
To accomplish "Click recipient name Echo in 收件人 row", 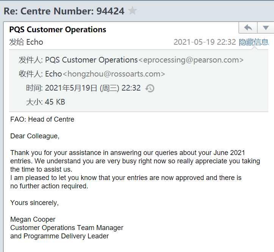I will (53, 74).
